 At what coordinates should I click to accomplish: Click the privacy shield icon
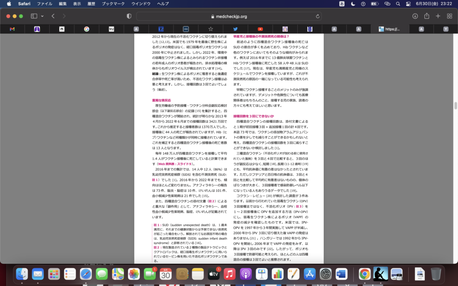[129, 16]
